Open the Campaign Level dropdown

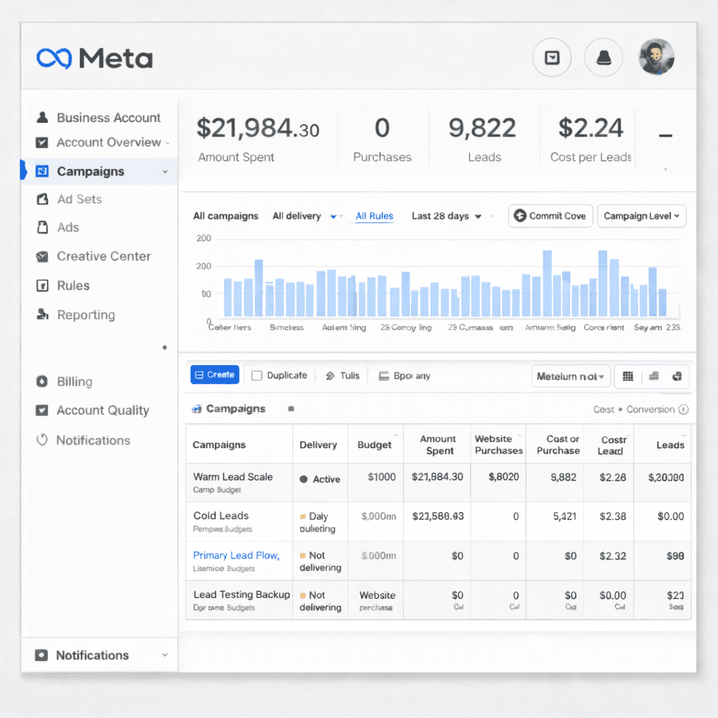pyautogui.click(x=642, y=216)
